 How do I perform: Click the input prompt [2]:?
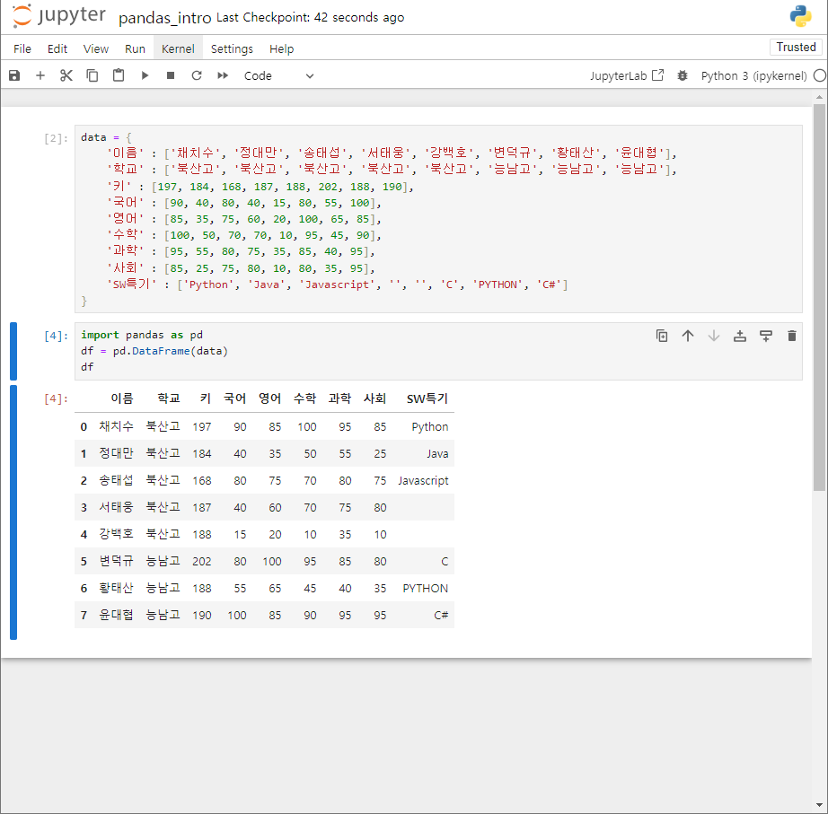pyautogui.click(x=56, y=138)
